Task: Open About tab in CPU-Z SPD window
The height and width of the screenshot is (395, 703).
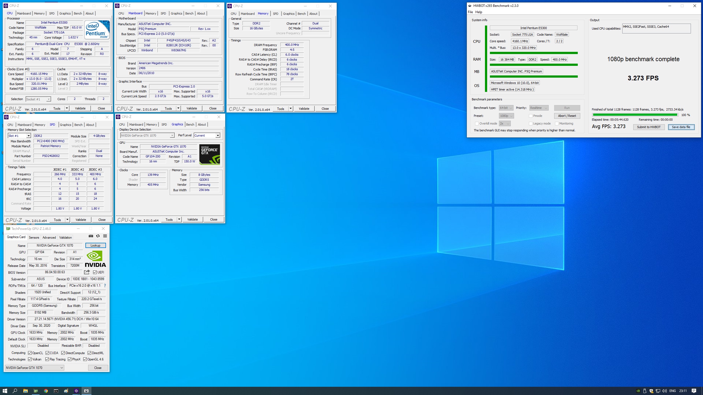Action: tap(90, 125)
